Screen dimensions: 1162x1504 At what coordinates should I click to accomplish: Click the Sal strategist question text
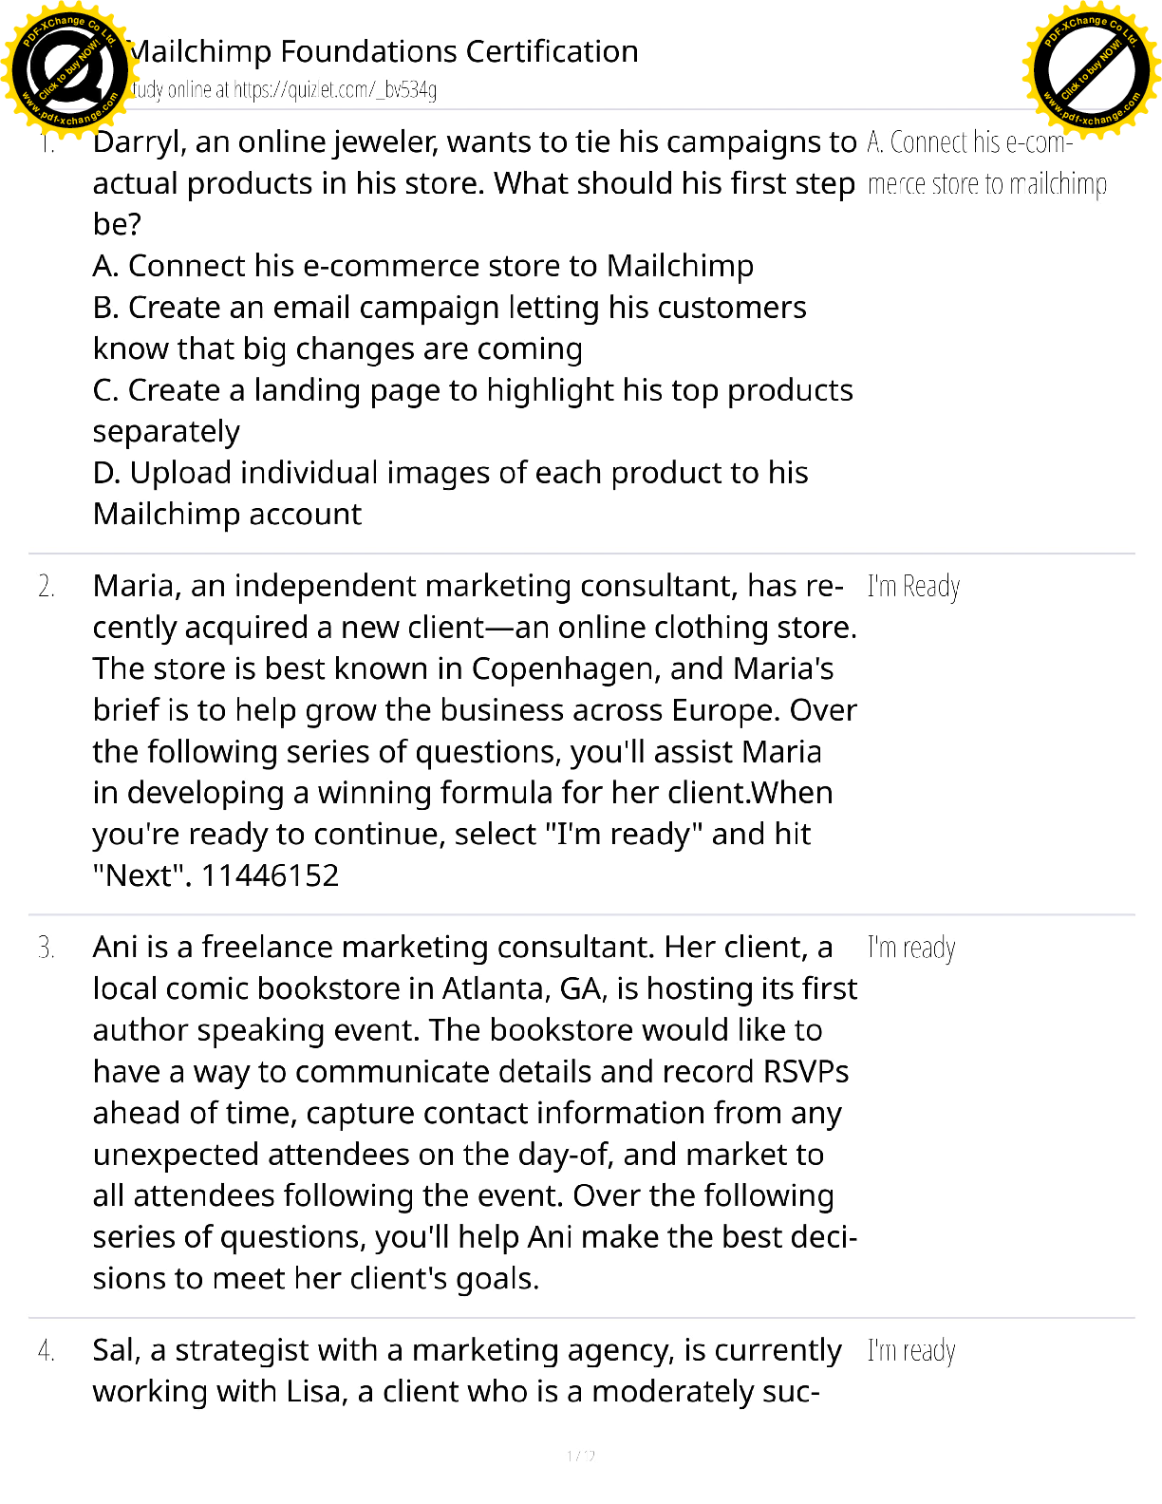[x=466, y=1370]
